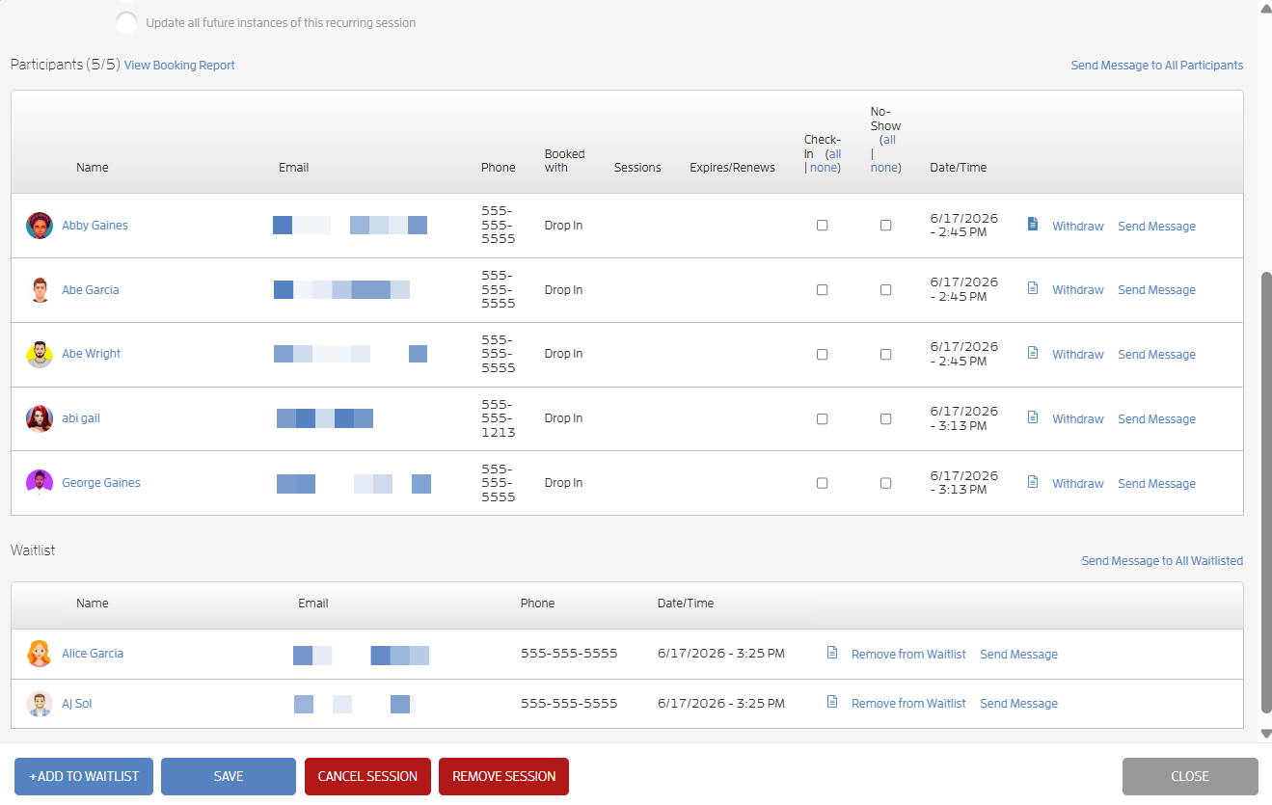Remove AJ Sol from Waitlist
The height and width of the screenshot is (805, 1272).
(x=908, y=704)
